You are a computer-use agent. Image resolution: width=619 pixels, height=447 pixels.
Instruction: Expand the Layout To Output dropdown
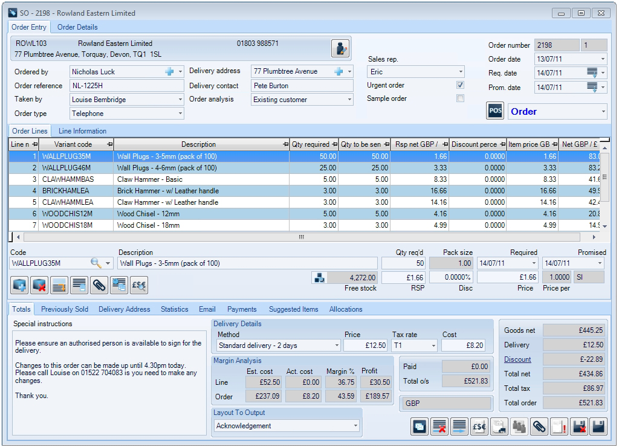coord(355,426)
